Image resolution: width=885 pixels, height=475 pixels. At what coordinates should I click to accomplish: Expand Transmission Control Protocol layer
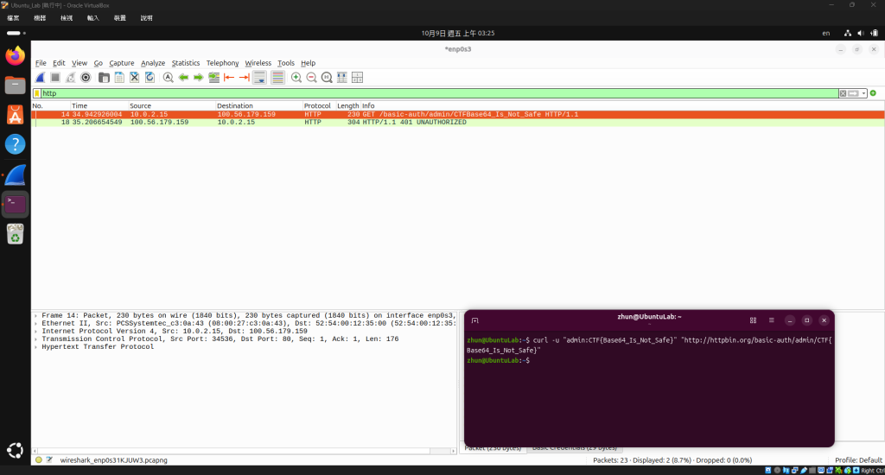(36, 339)
